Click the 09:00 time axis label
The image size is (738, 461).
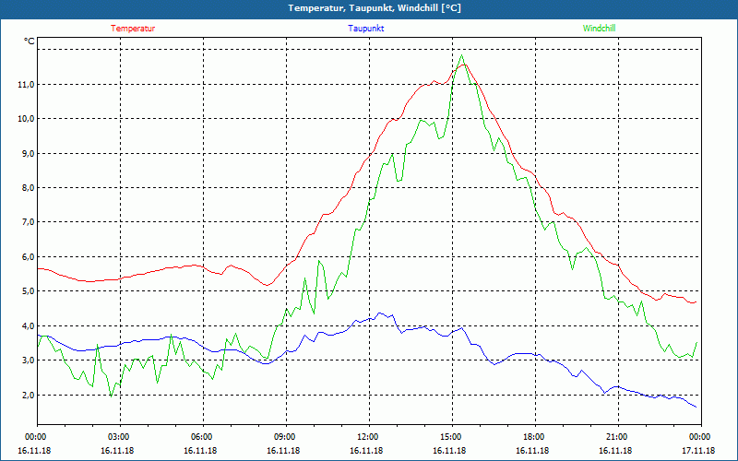point(285,437)
